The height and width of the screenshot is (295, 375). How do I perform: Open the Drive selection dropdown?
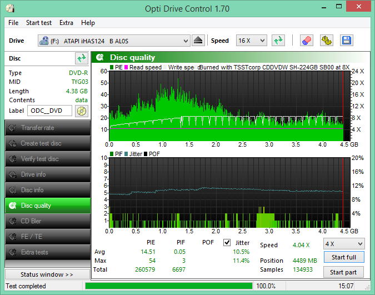click(114, 41)
